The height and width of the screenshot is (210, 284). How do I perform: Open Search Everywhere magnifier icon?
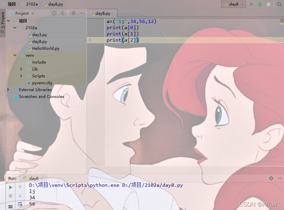(x=279, y=4)
